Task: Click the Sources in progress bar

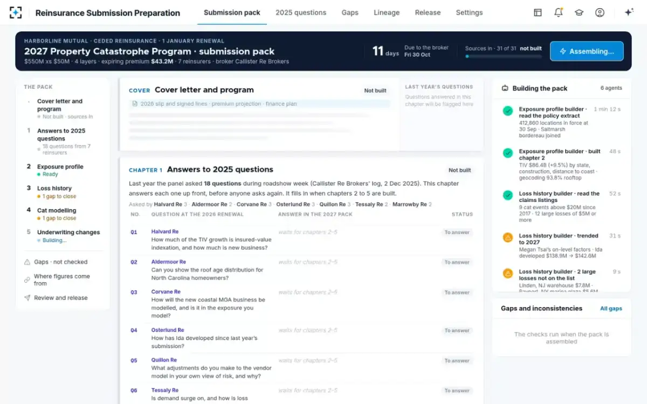Action: pos(504,55)
